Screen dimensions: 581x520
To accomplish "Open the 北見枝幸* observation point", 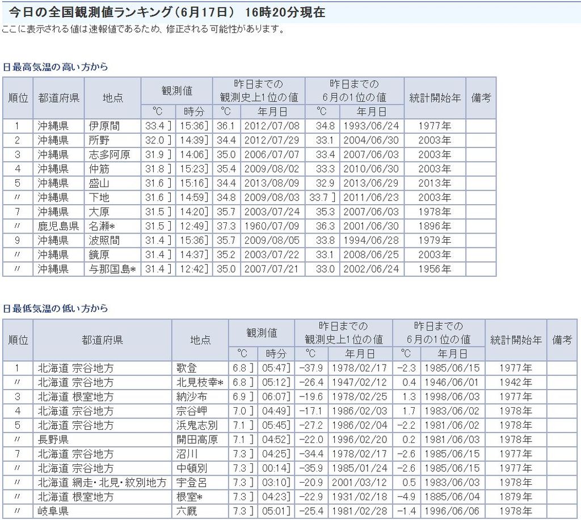I will click(200, 382).
